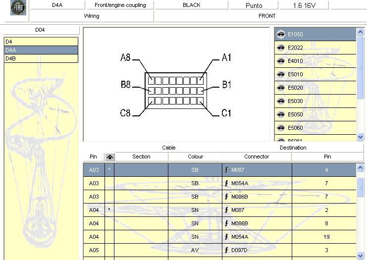Click the destination Pin column header
This screenshot has width=367, height=260.
[327, 156]
